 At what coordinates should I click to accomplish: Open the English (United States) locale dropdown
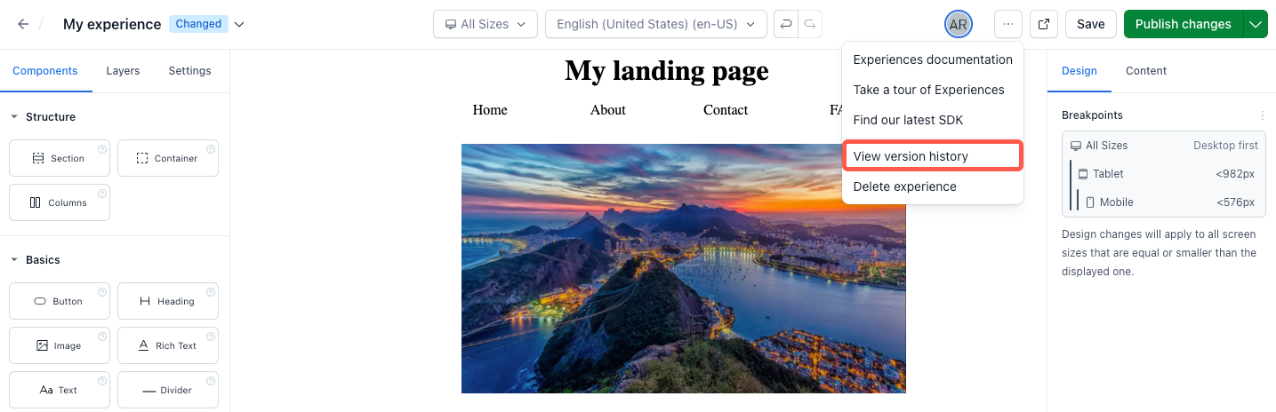(656, 24)
